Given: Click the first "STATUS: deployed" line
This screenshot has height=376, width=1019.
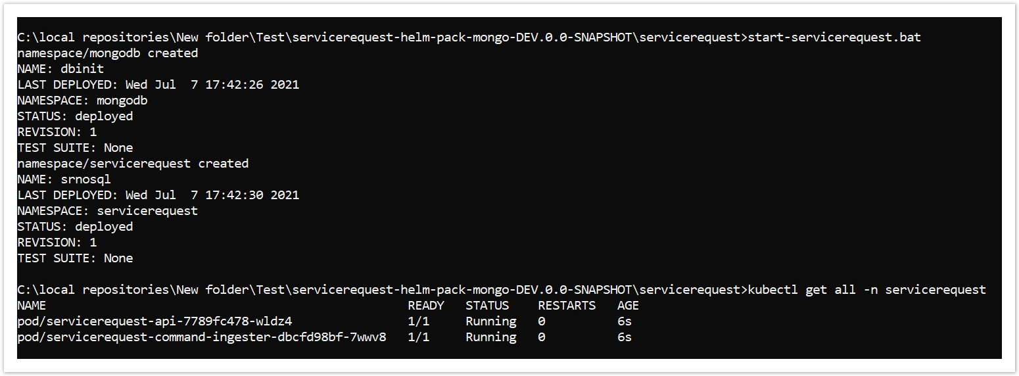Looking at the screenshot, I should tap(75, 116).
